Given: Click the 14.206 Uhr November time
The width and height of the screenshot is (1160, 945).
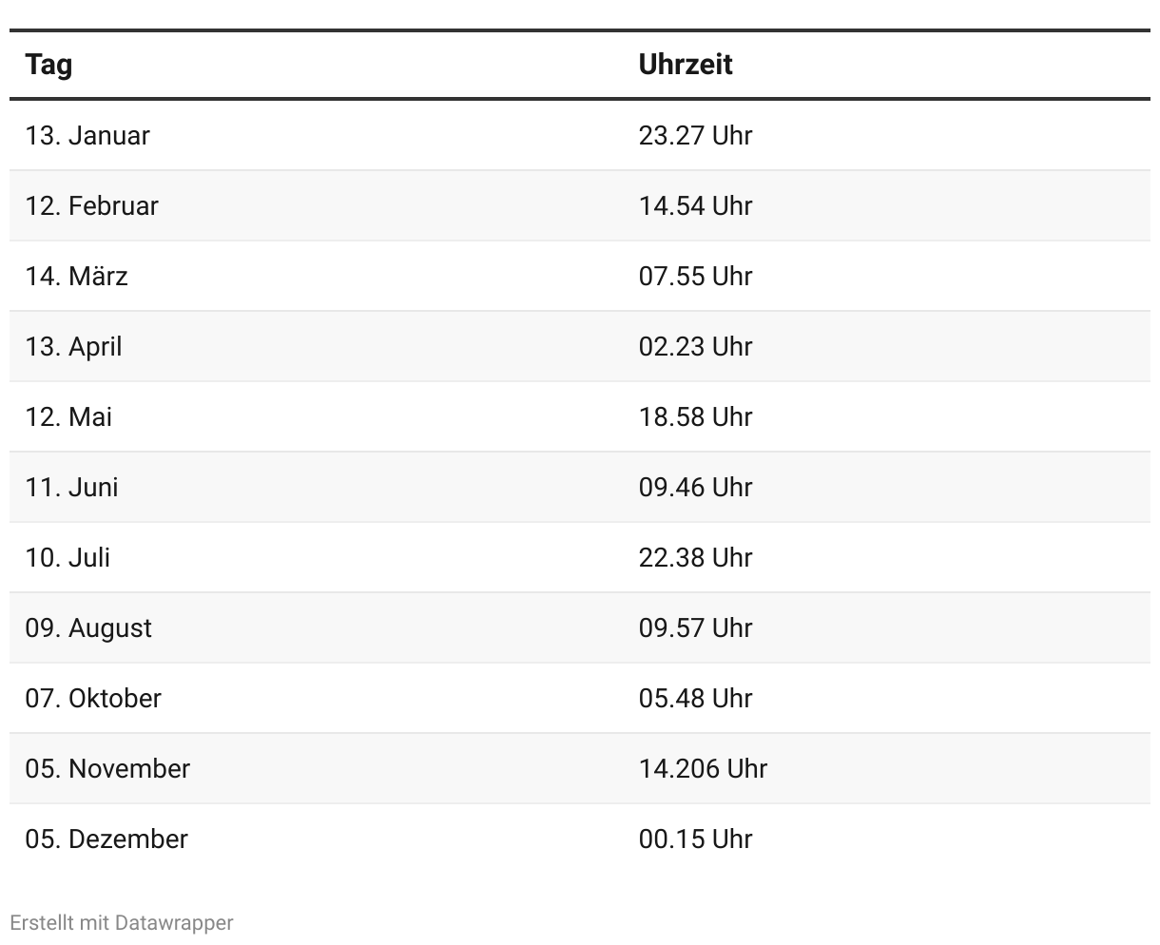Looking at the screenshot, I should (x=703, y=768).
